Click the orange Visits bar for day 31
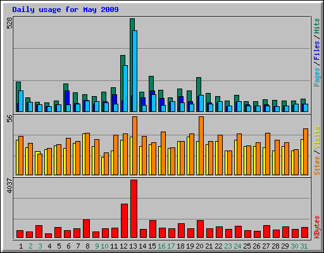 pos(306,152)
